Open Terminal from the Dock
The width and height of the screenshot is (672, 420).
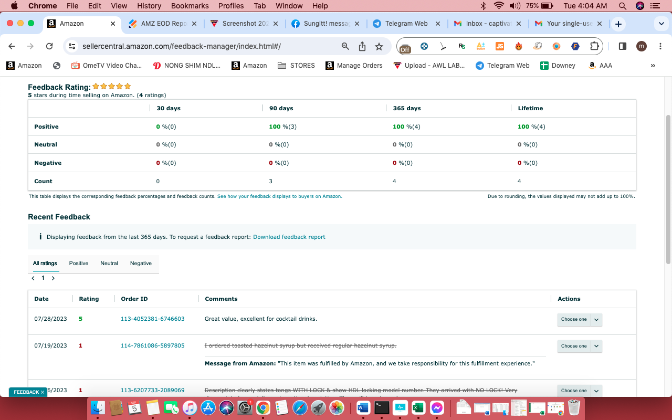382,407
